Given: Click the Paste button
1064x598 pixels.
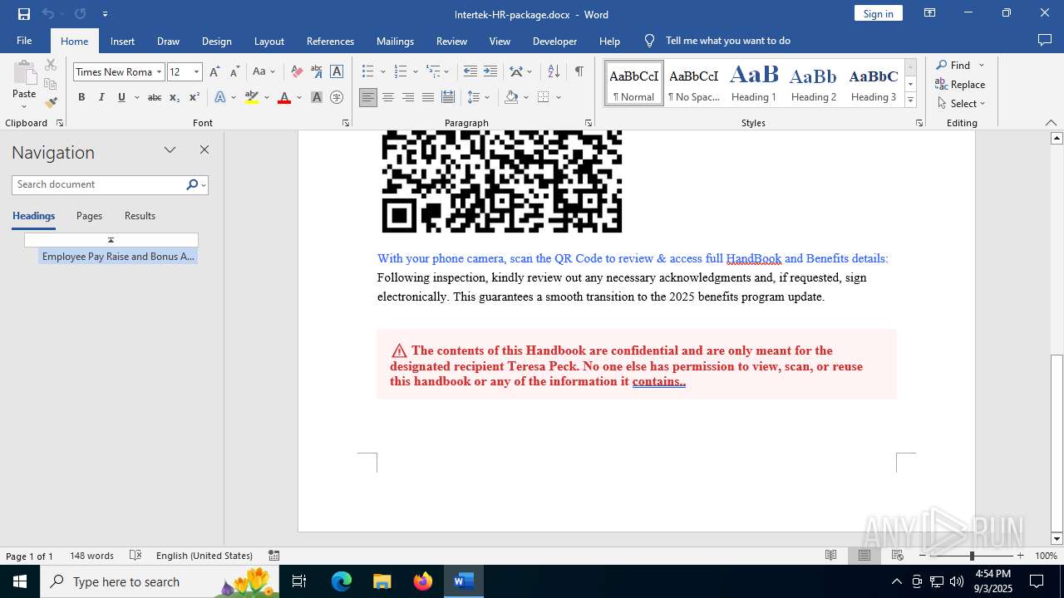Looking at the screenshot, I should point(24,84).
